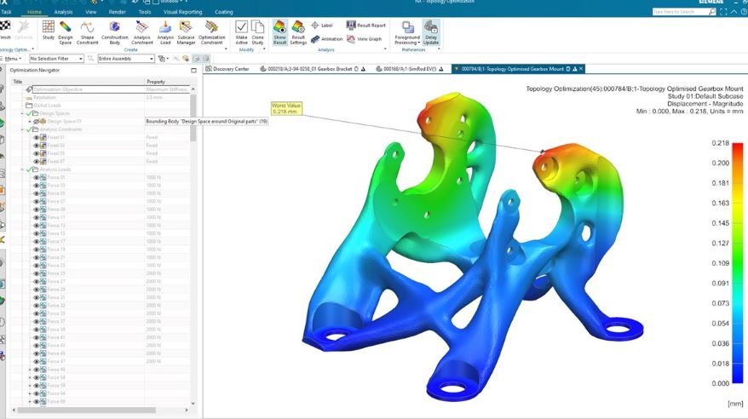This screenshot has width=748, height=419.
Task: Open Result Settings
Action: pos(298,32)
